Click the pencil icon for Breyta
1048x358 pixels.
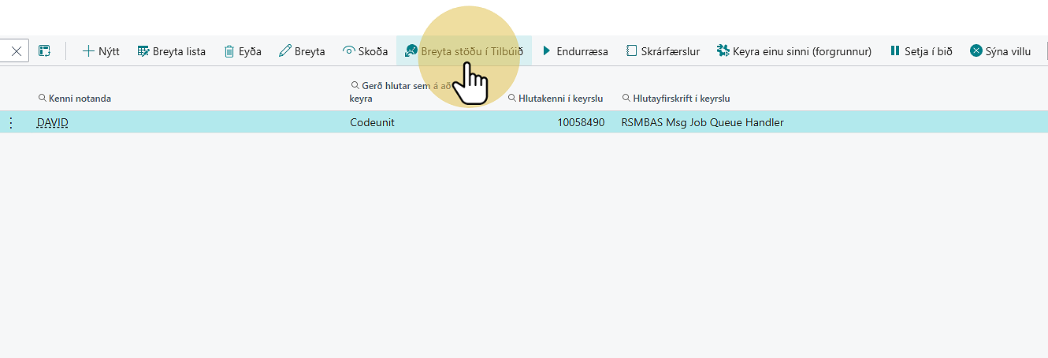[x=285, y=51]
